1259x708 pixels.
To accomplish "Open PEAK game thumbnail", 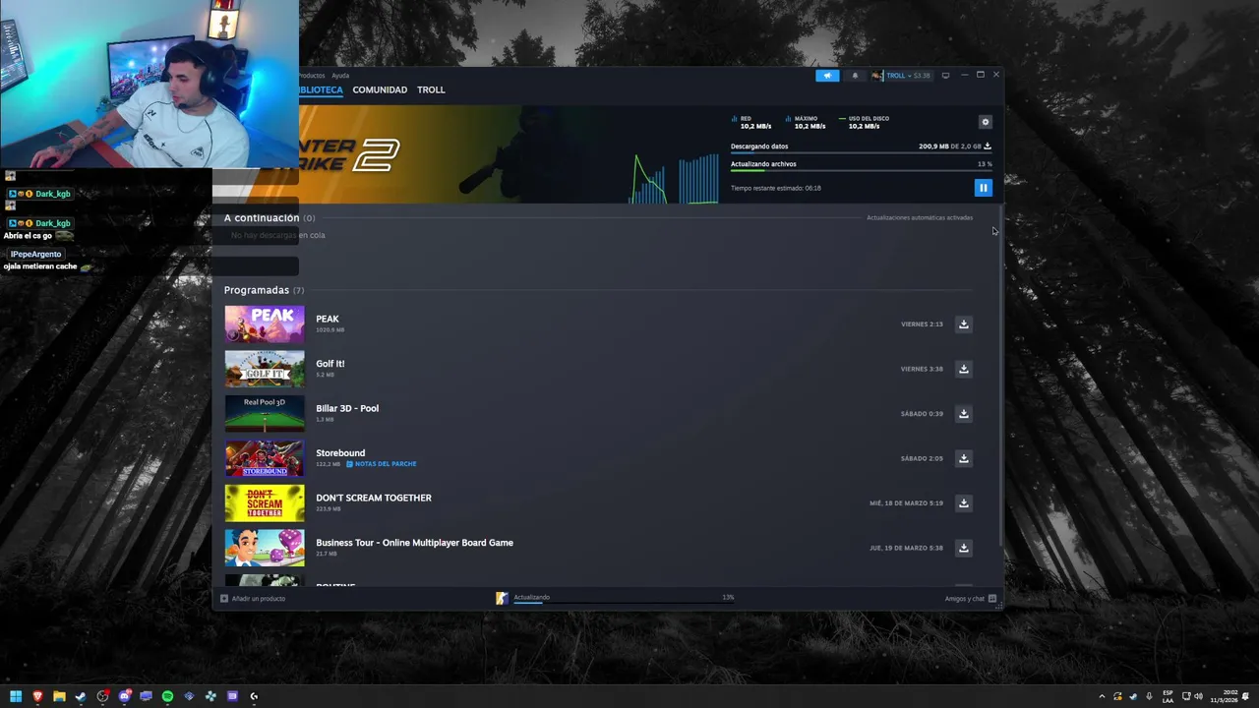I will pos(265,324).
